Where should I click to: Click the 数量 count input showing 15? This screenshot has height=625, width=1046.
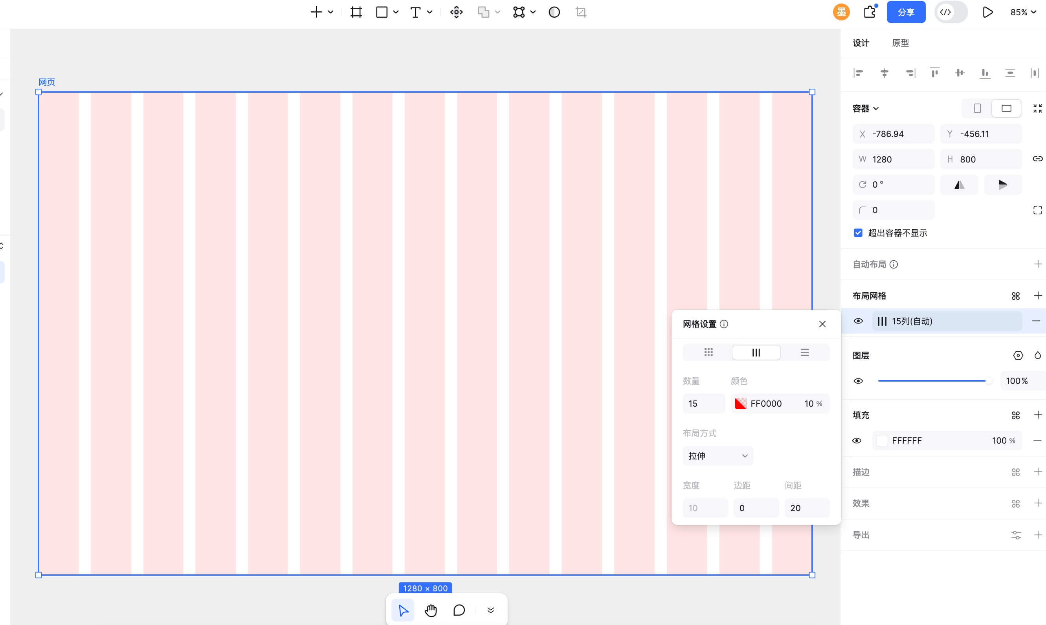(703, 403)
